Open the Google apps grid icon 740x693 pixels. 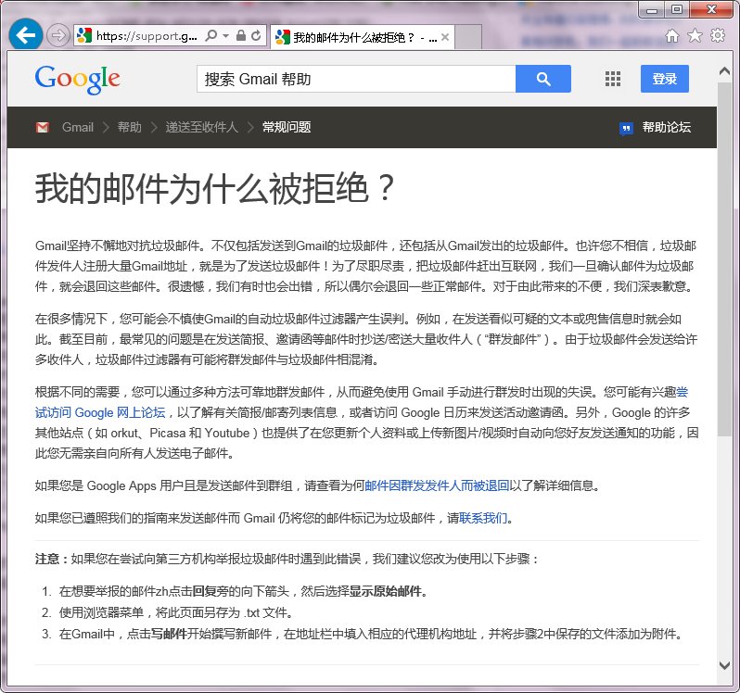(613, 79)
